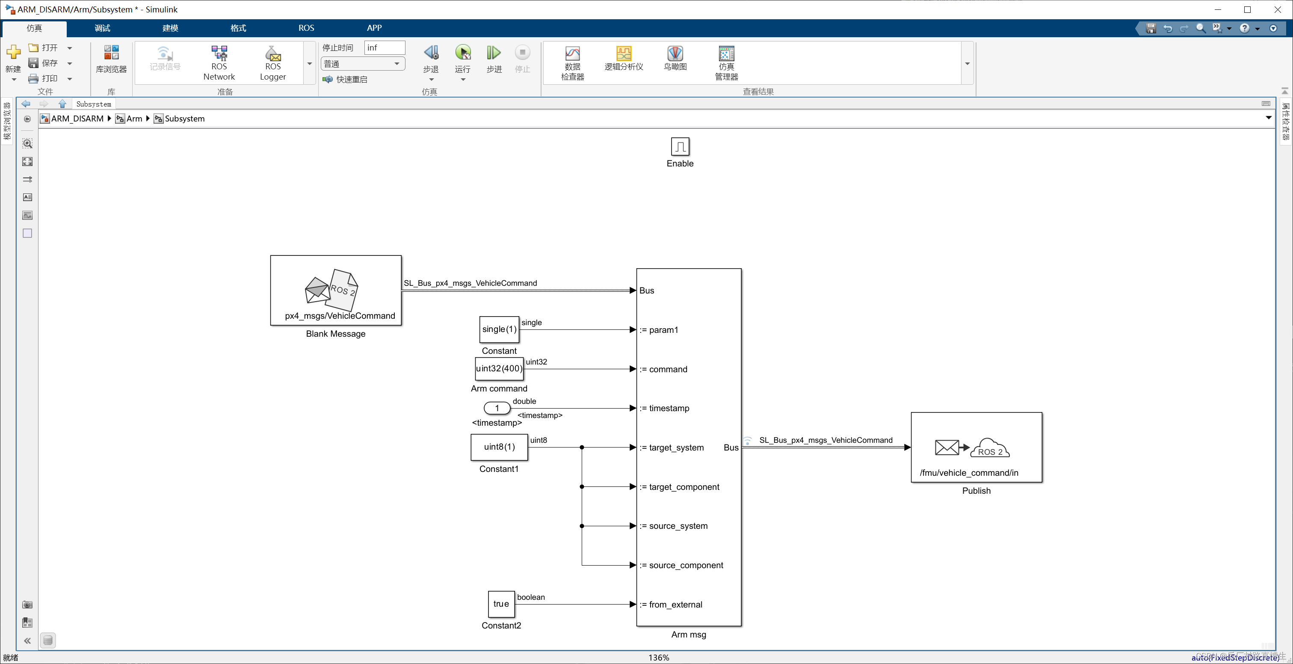Viewport: 1293px width, 664px height.
Task: Expand the Review Results gallery arrow
Action: [967, 64]
